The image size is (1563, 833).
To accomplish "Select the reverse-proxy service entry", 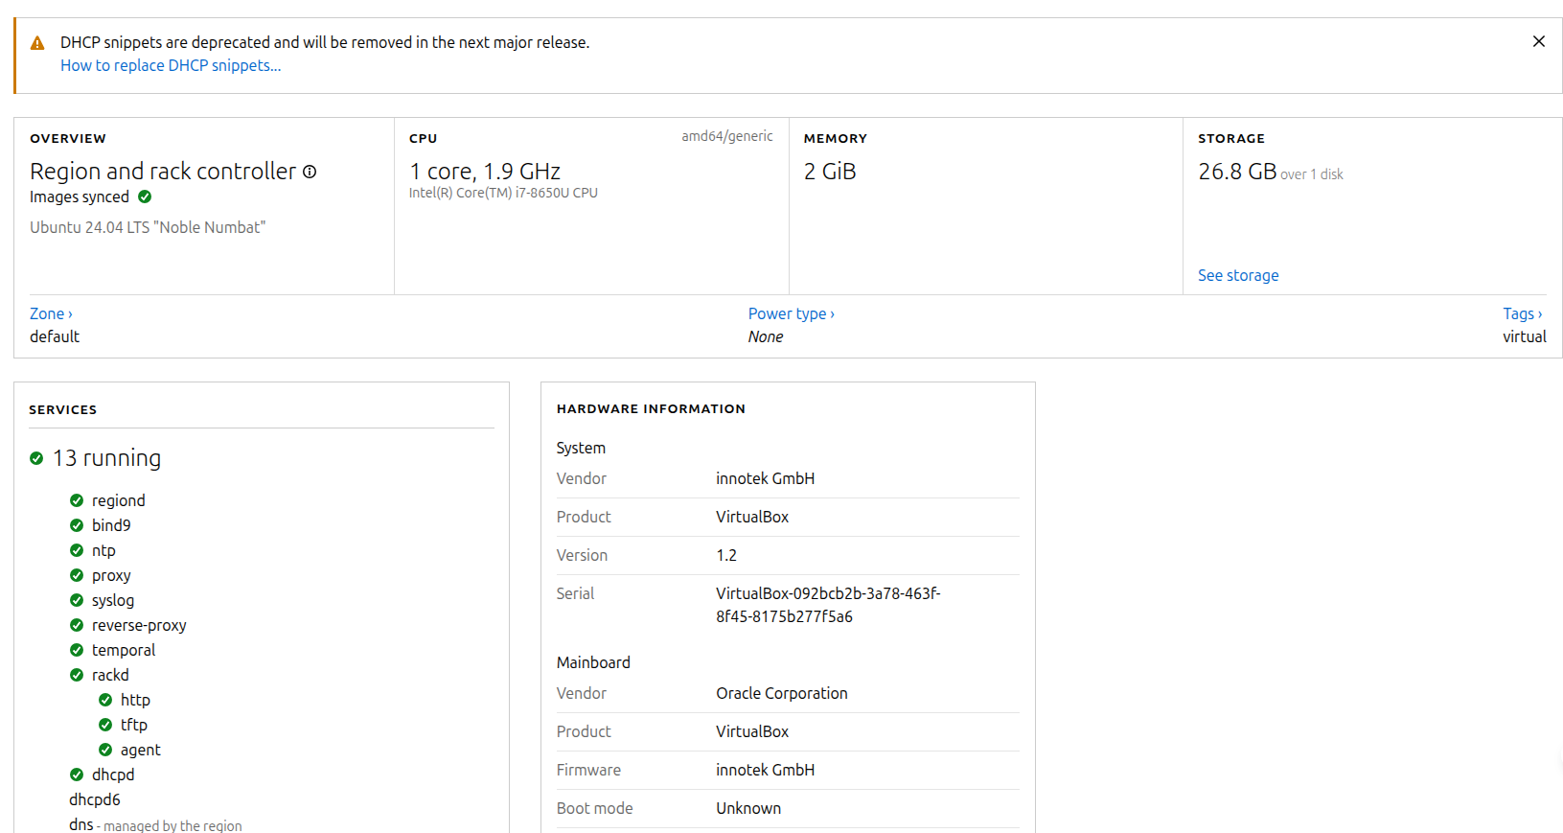I will point(139,625).
